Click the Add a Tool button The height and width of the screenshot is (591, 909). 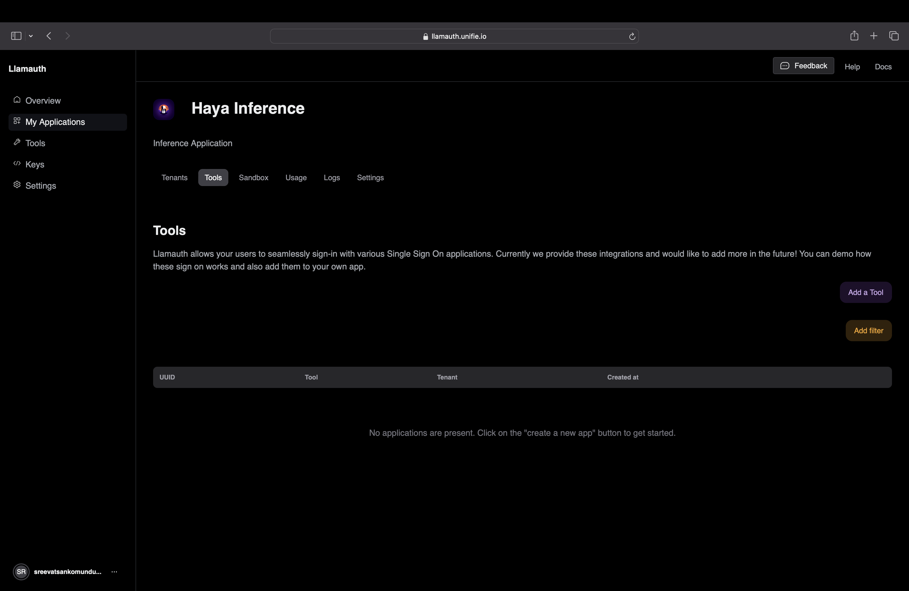(865, 293)
